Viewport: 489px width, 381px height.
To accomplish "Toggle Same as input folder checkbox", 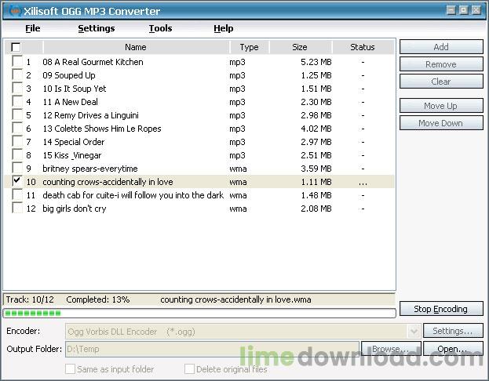I will 70,369.
